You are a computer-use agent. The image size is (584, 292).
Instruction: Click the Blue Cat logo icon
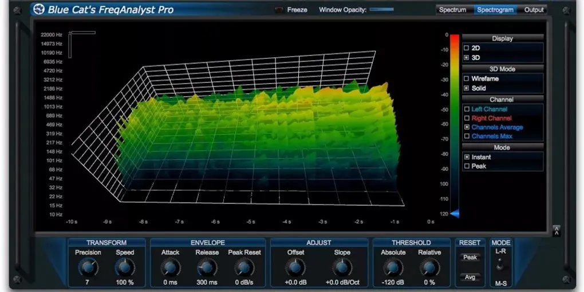tap(40, 9)
